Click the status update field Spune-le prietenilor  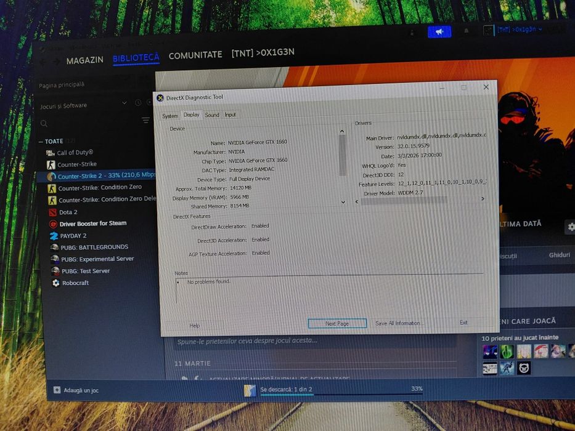click(x=316, y=341)
